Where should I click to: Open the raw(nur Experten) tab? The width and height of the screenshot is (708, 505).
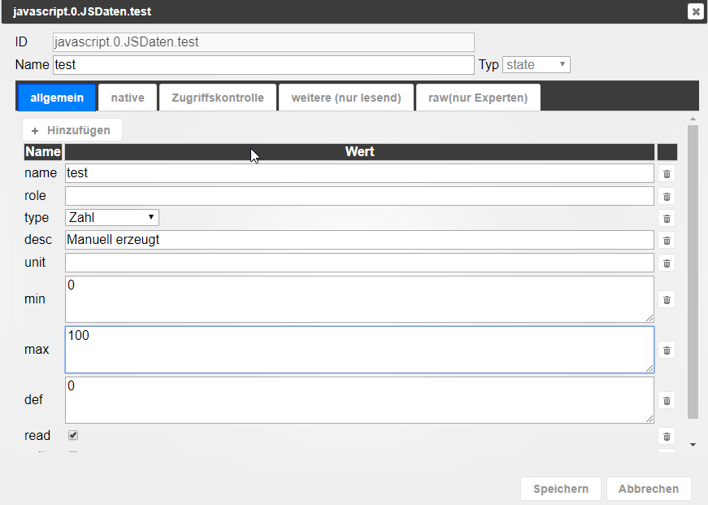pos(478,98)
